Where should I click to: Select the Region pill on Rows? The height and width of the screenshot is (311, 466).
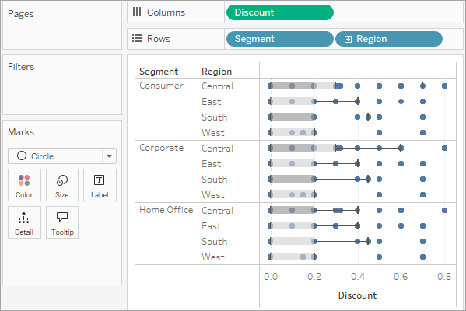point(389,39)
